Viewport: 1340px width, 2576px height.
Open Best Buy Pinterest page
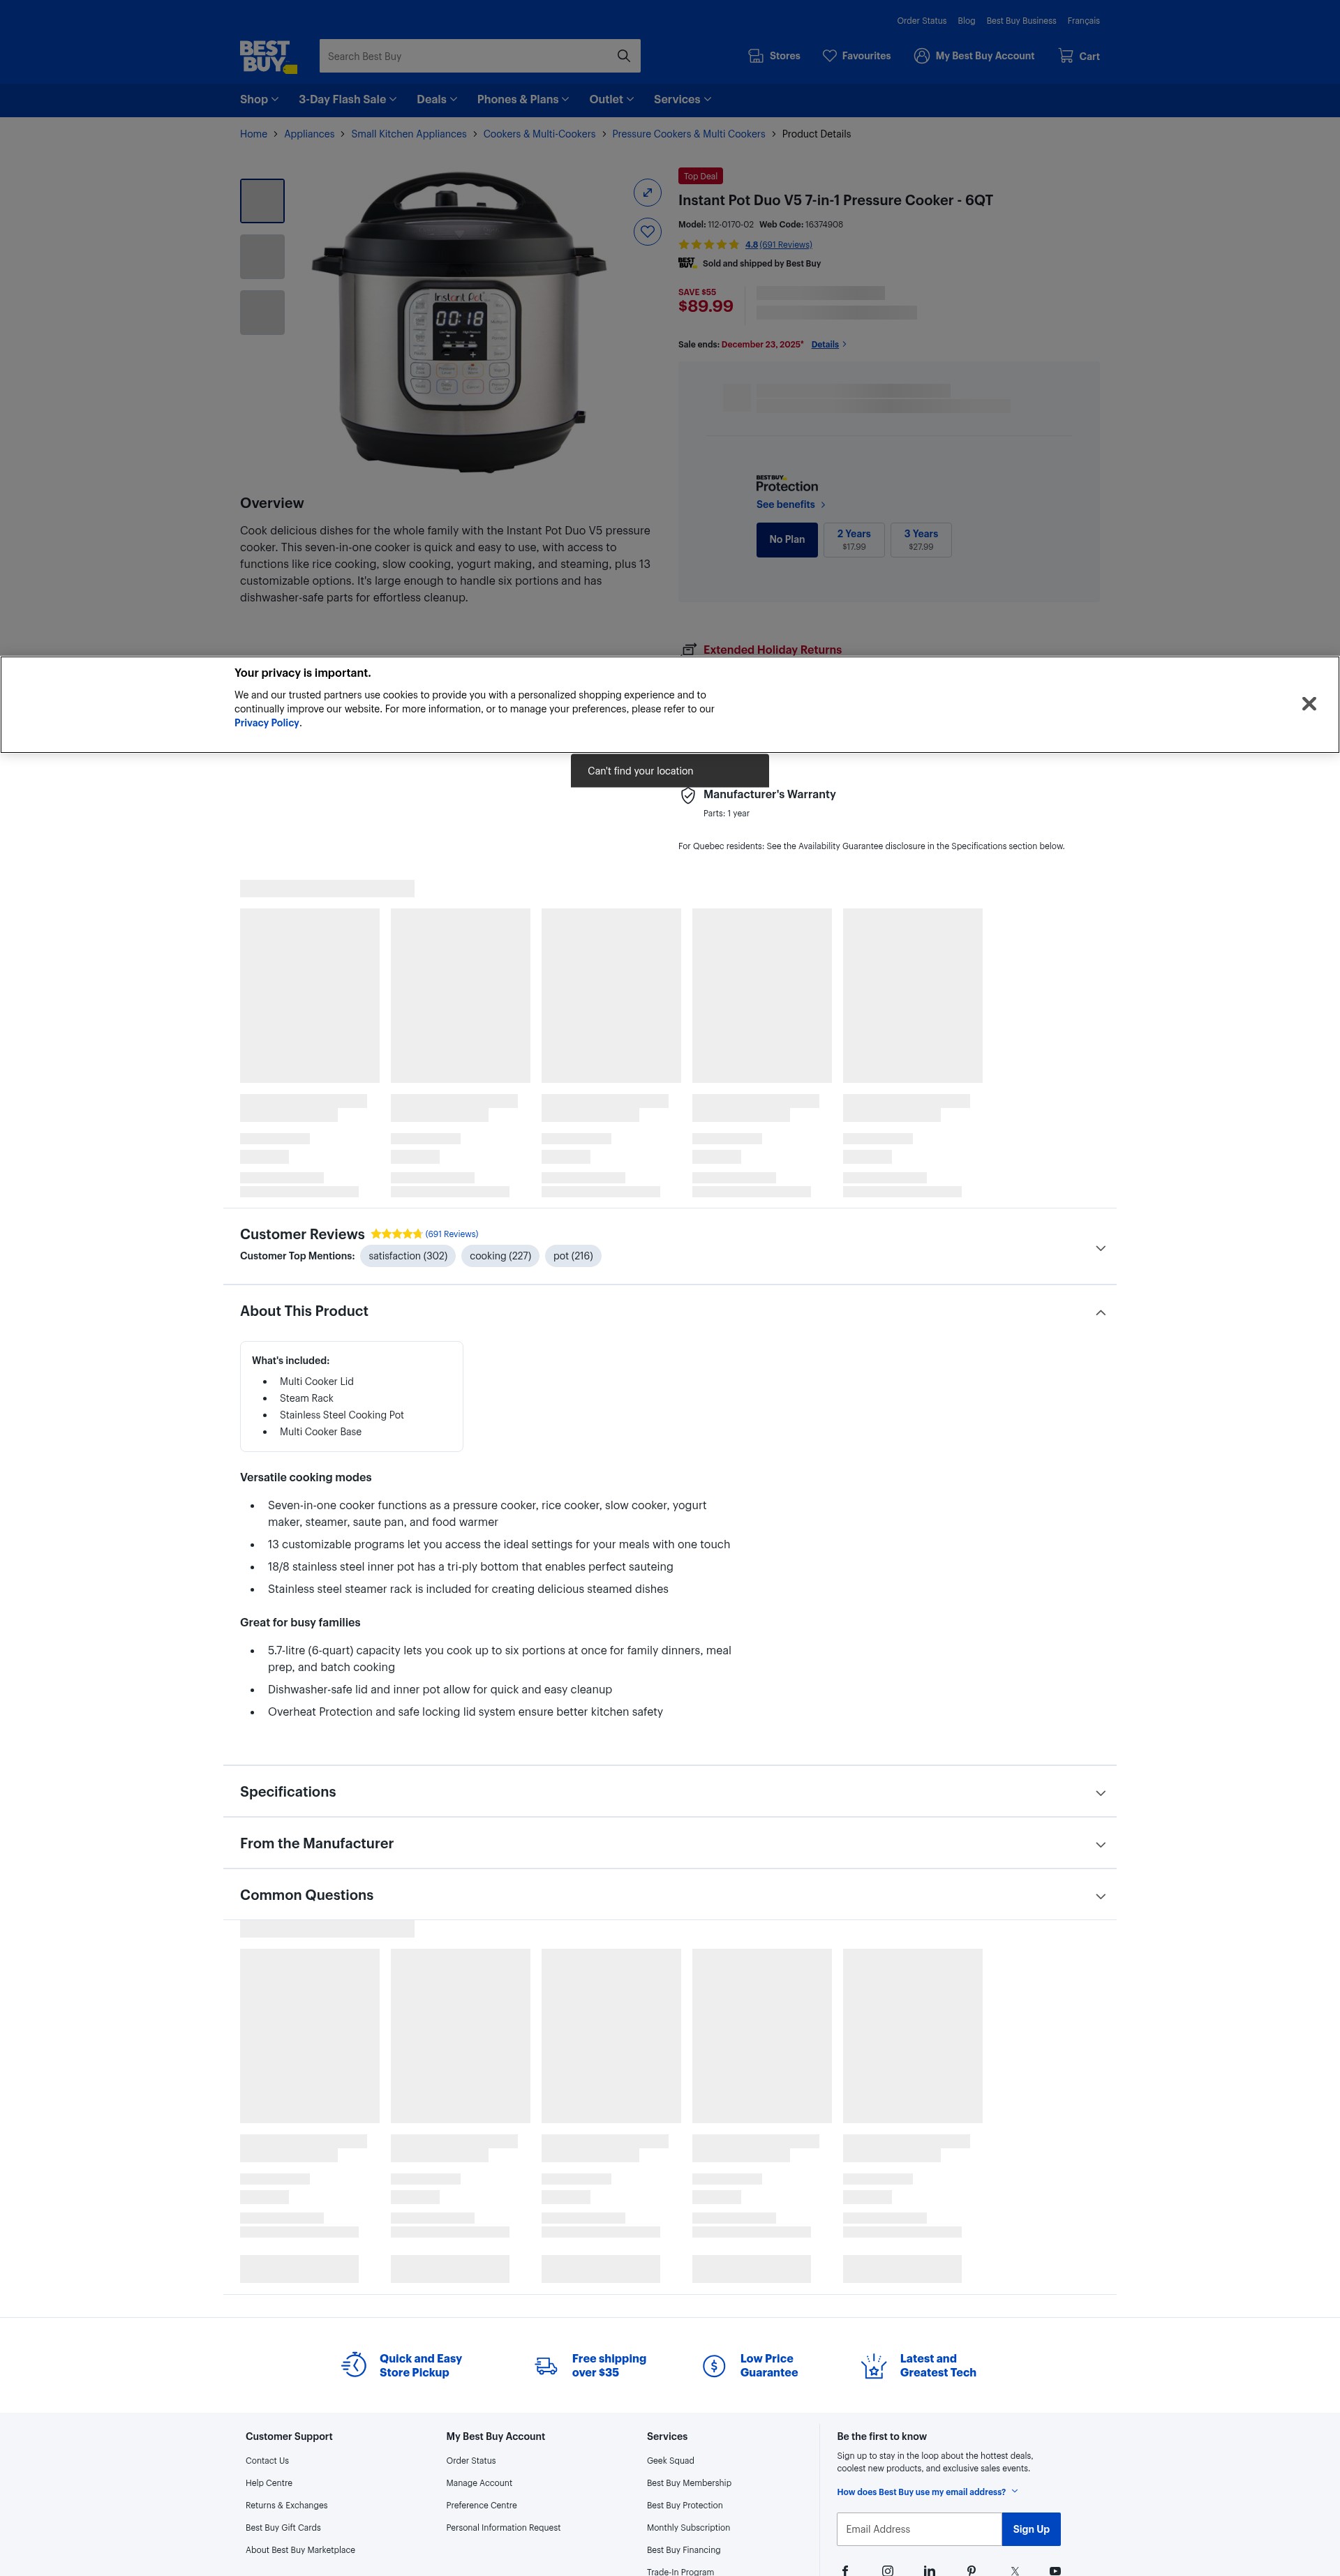coord(971,2570)
